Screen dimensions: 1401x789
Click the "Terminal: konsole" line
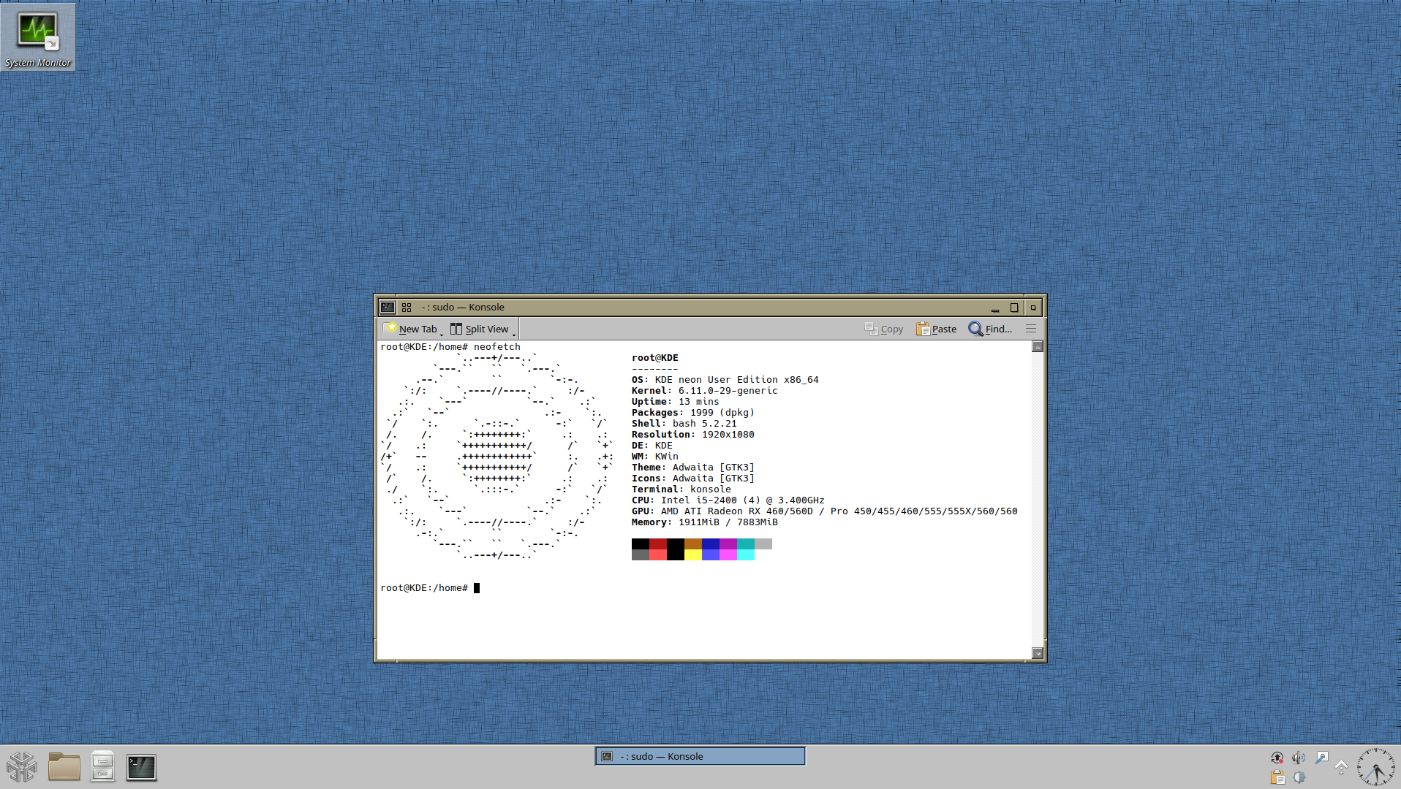pyautogui.click(x=681, y=489)
